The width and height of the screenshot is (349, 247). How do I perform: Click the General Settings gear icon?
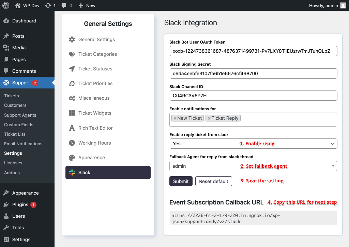[x=72, y=39]
